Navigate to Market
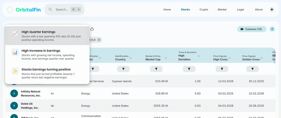 tap(222, 10)
